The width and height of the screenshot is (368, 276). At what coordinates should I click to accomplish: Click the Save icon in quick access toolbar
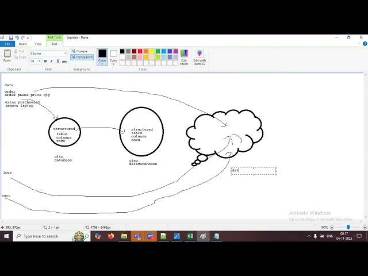[11, 37]
